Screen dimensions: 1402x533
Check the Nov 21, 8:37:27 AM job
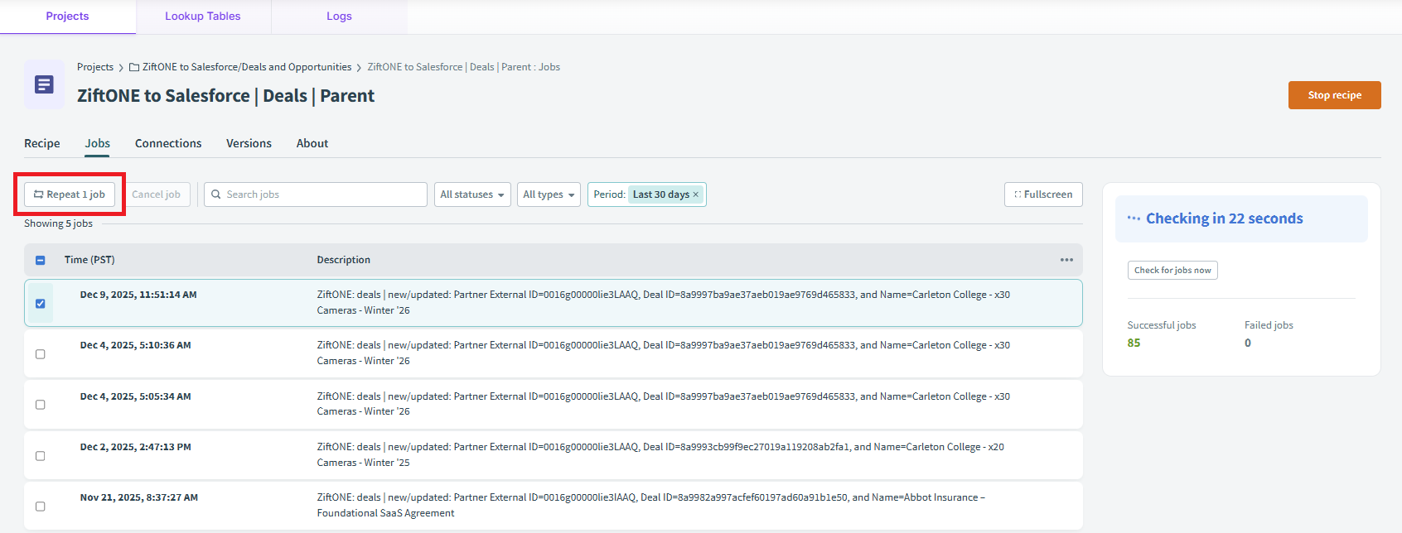(40, 506)
